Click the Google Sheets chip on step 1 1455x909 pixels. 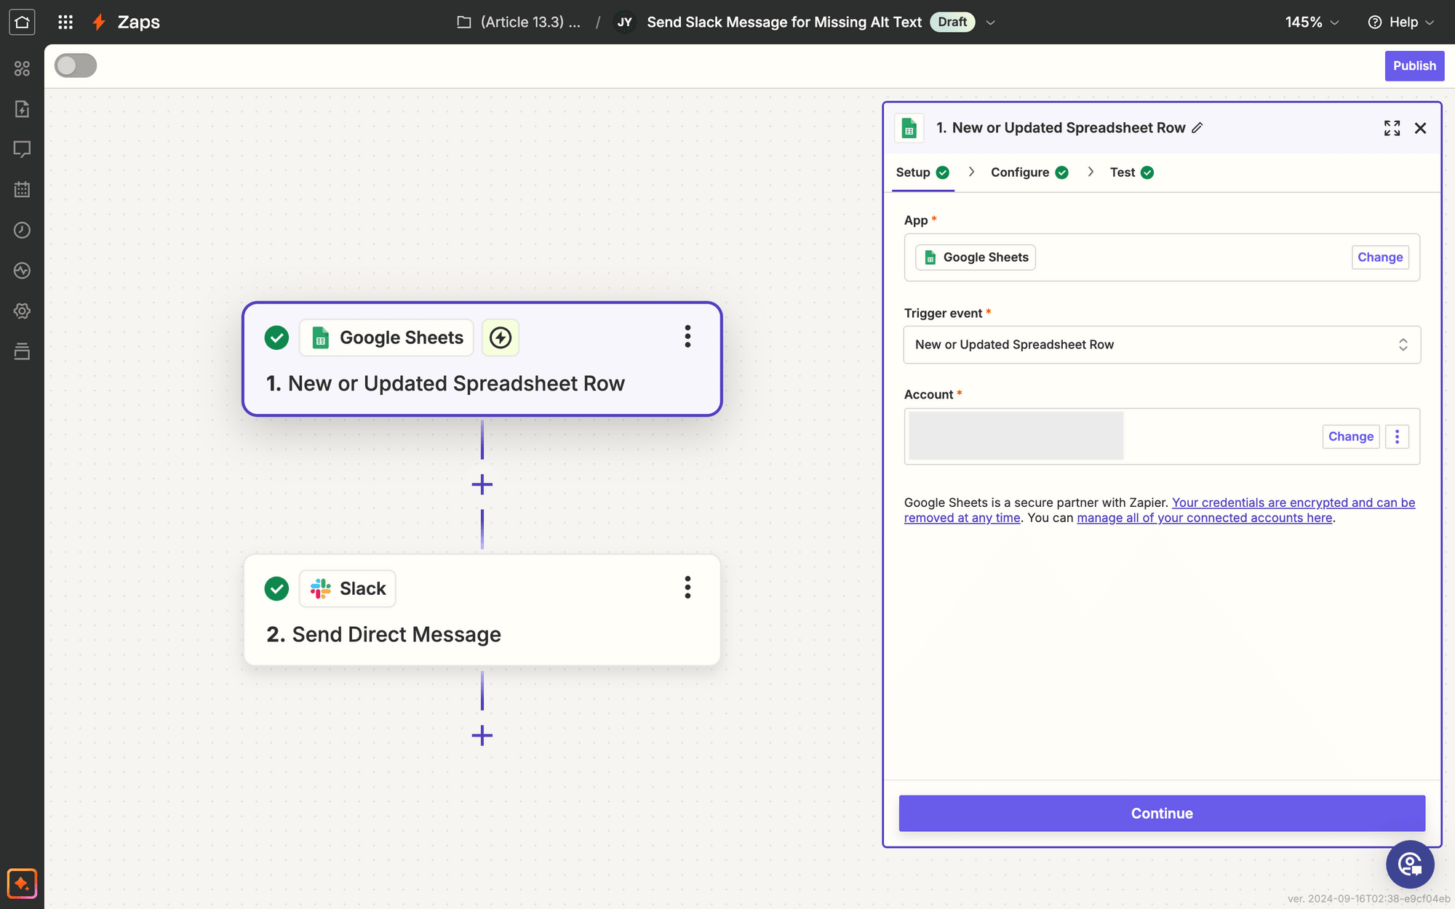click(386, 337)
